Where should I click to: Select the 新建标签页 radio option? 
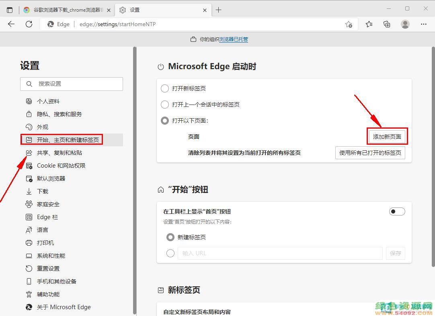(x=170, y=237)
